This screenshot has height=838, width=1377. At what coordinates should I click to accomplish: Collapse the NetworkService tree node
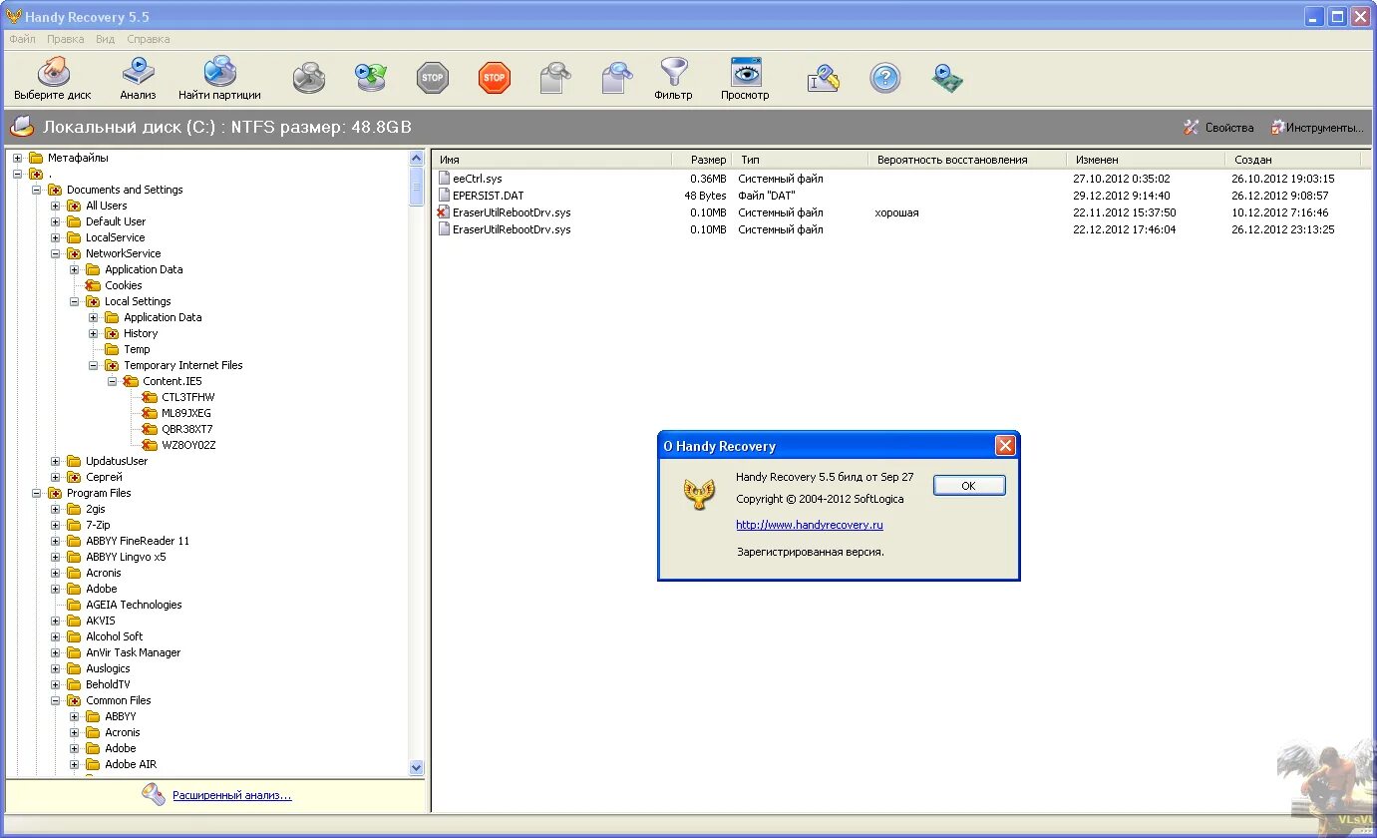[56, 253]
